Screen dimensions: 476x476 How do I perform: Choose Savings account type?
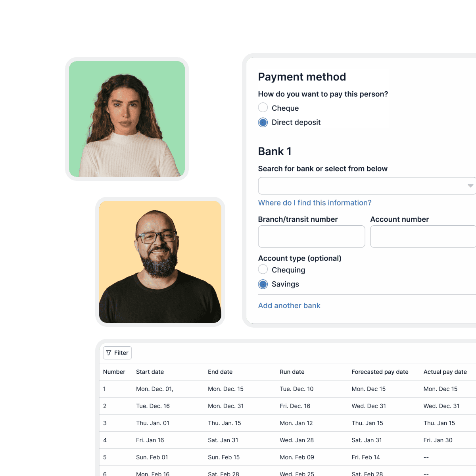pyautogui.click(x=263, y=284)
